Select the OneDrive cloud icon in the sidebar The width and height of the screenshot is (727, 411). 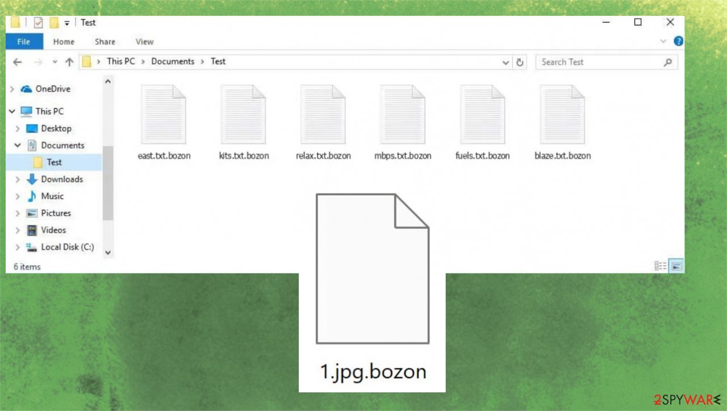(x=25, y=89)
